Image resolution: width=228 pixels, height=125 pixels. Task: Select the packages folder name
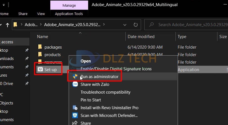pyautogui.click(x=53, y=47)
